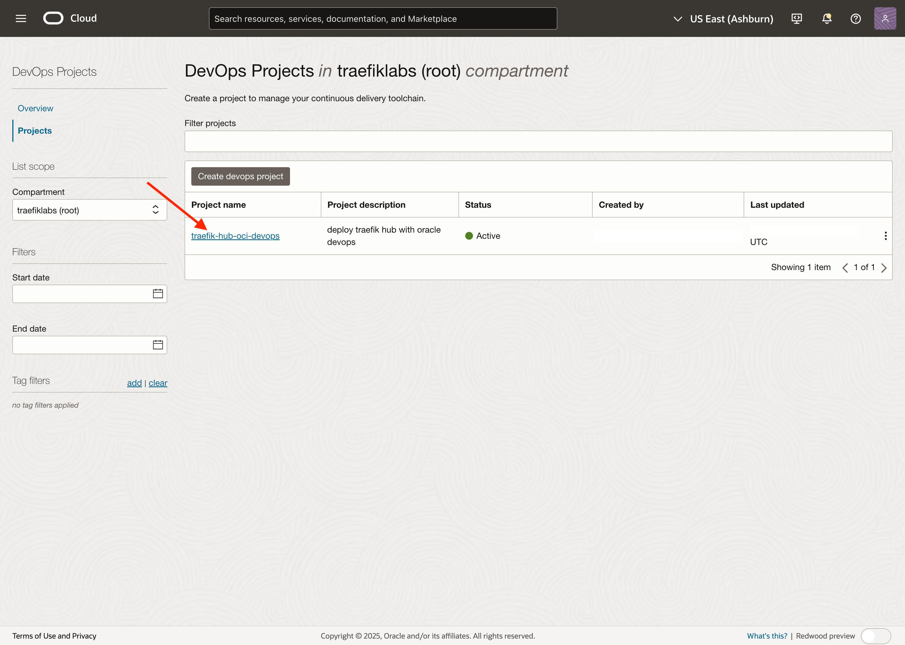This screenshot has width=905, height=645.
Task: Click the add tag filters link
Action: [x=134, y=383]
